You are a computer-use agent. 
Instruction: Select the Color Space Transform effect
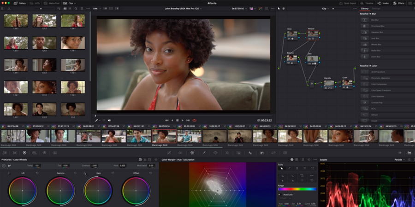click(387, 90)
